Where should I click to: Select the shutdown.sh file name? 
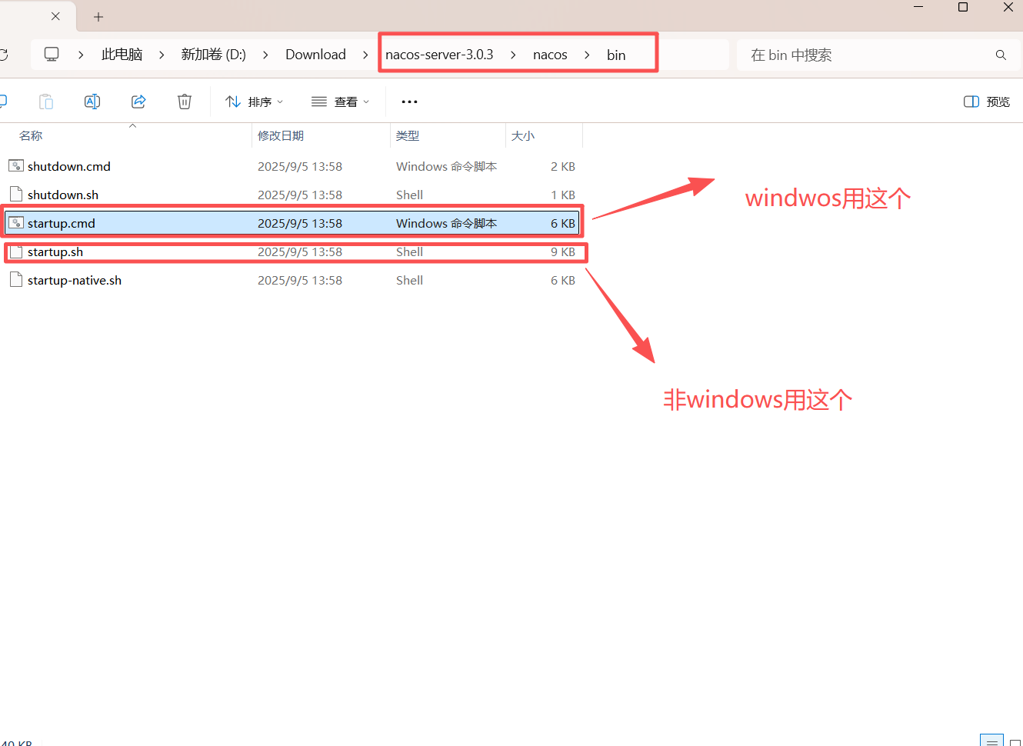63,195
